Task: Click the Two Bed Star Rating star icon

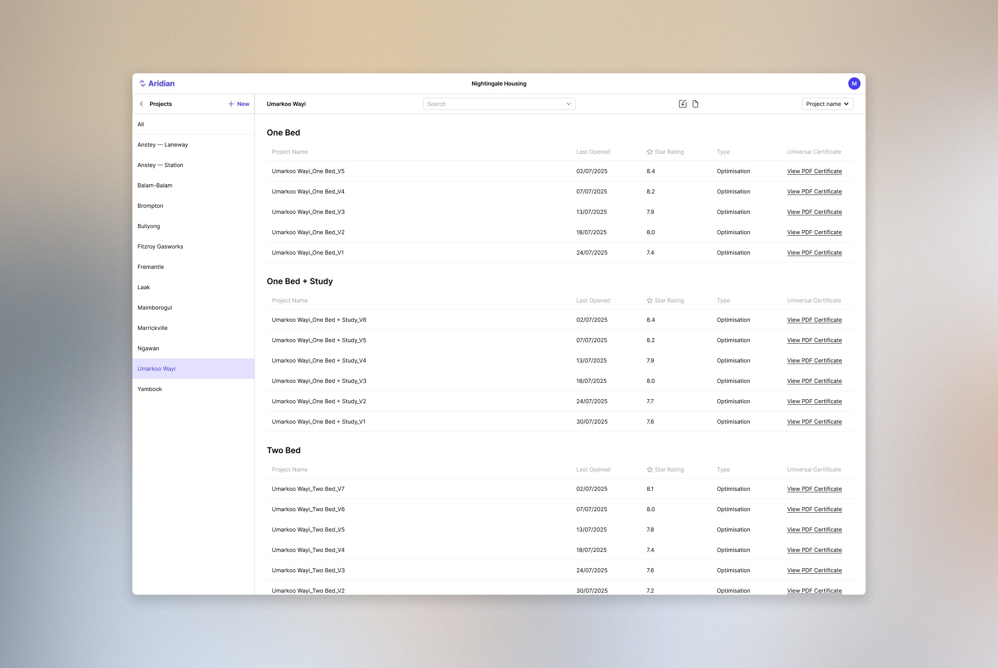Action: [650, 469]
